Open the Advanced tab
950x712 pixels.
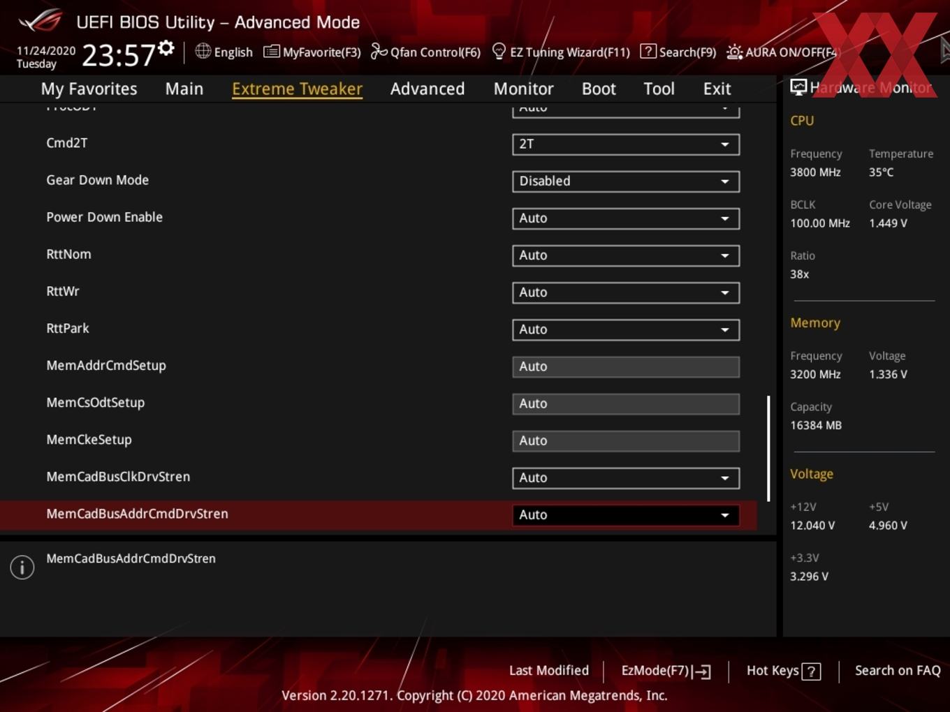(x=427, y=89)
